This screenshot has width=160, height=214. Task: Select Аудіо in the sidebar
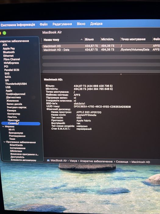9,90
